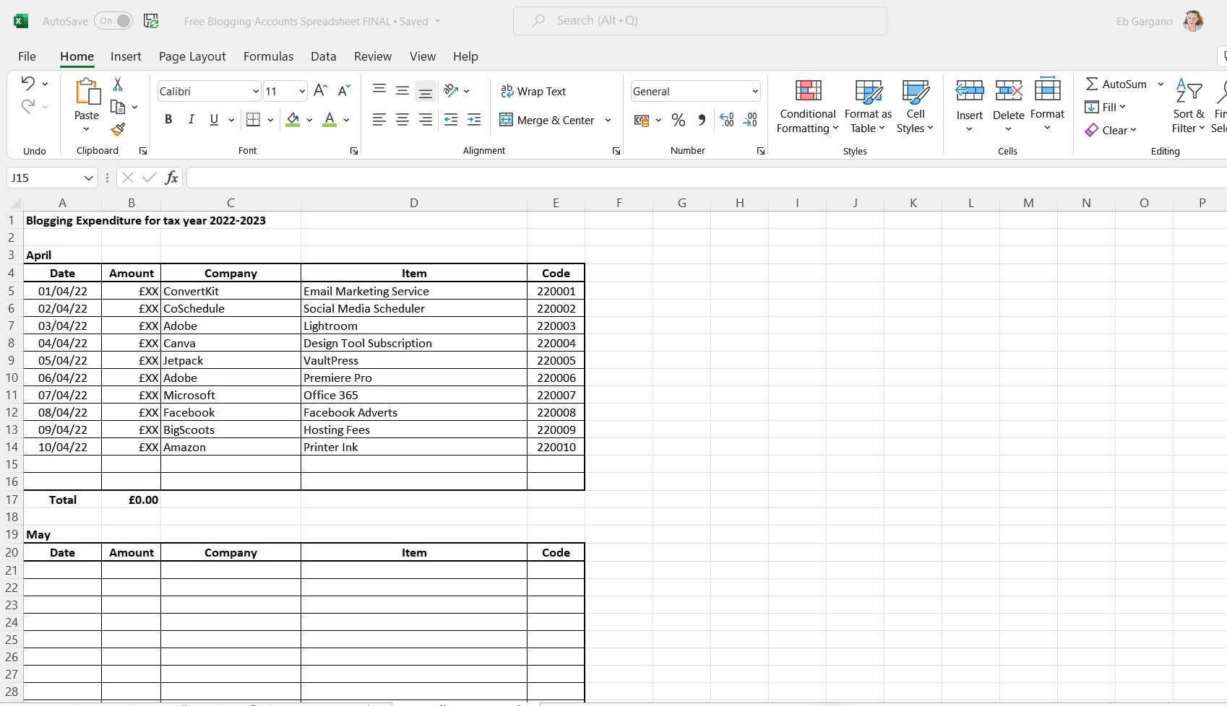This screenshot has width=1227, height=706.
Task: Click the Insert cells icon
Action: (969, 91)
